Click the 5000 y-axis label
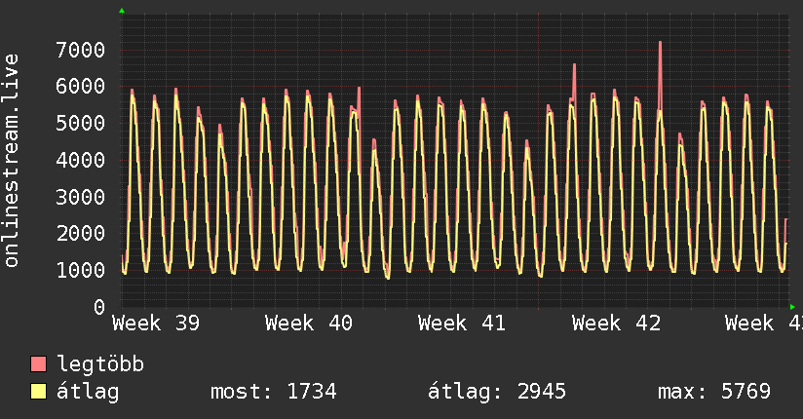The height and width of the screenshot is (419, 803). [81, 123]
